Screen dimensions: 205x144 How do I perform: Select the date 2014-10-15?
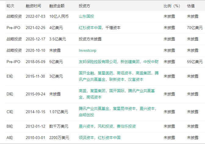[35, 112]
